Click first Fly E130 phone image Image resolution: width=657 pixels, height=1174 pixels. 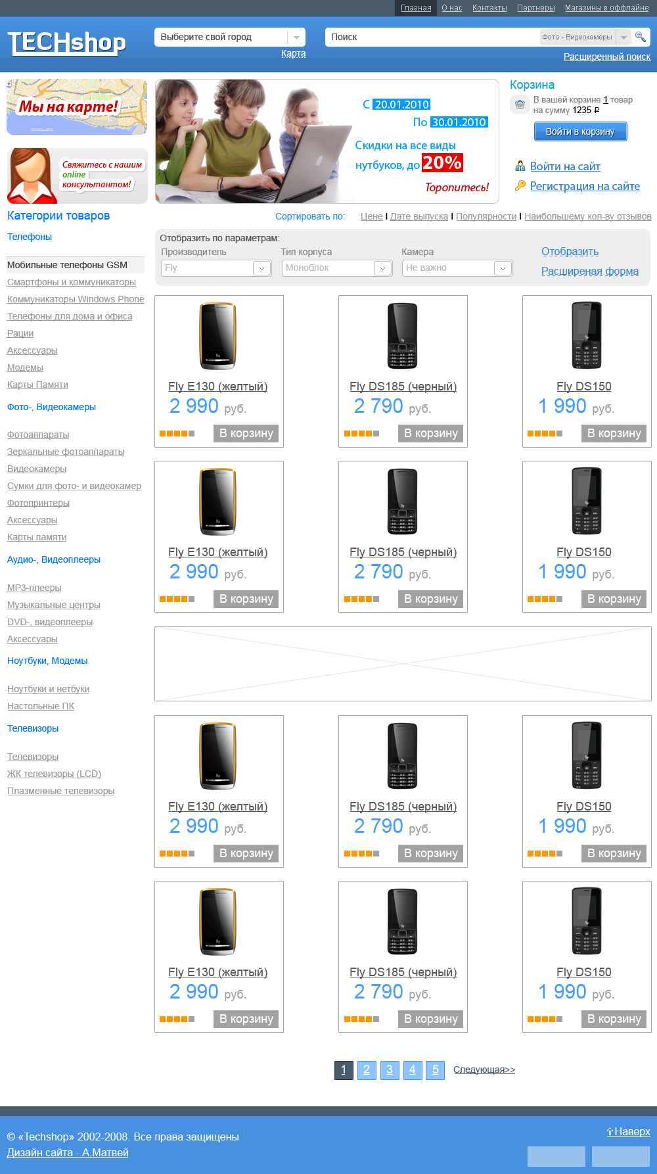click(218, 335)
